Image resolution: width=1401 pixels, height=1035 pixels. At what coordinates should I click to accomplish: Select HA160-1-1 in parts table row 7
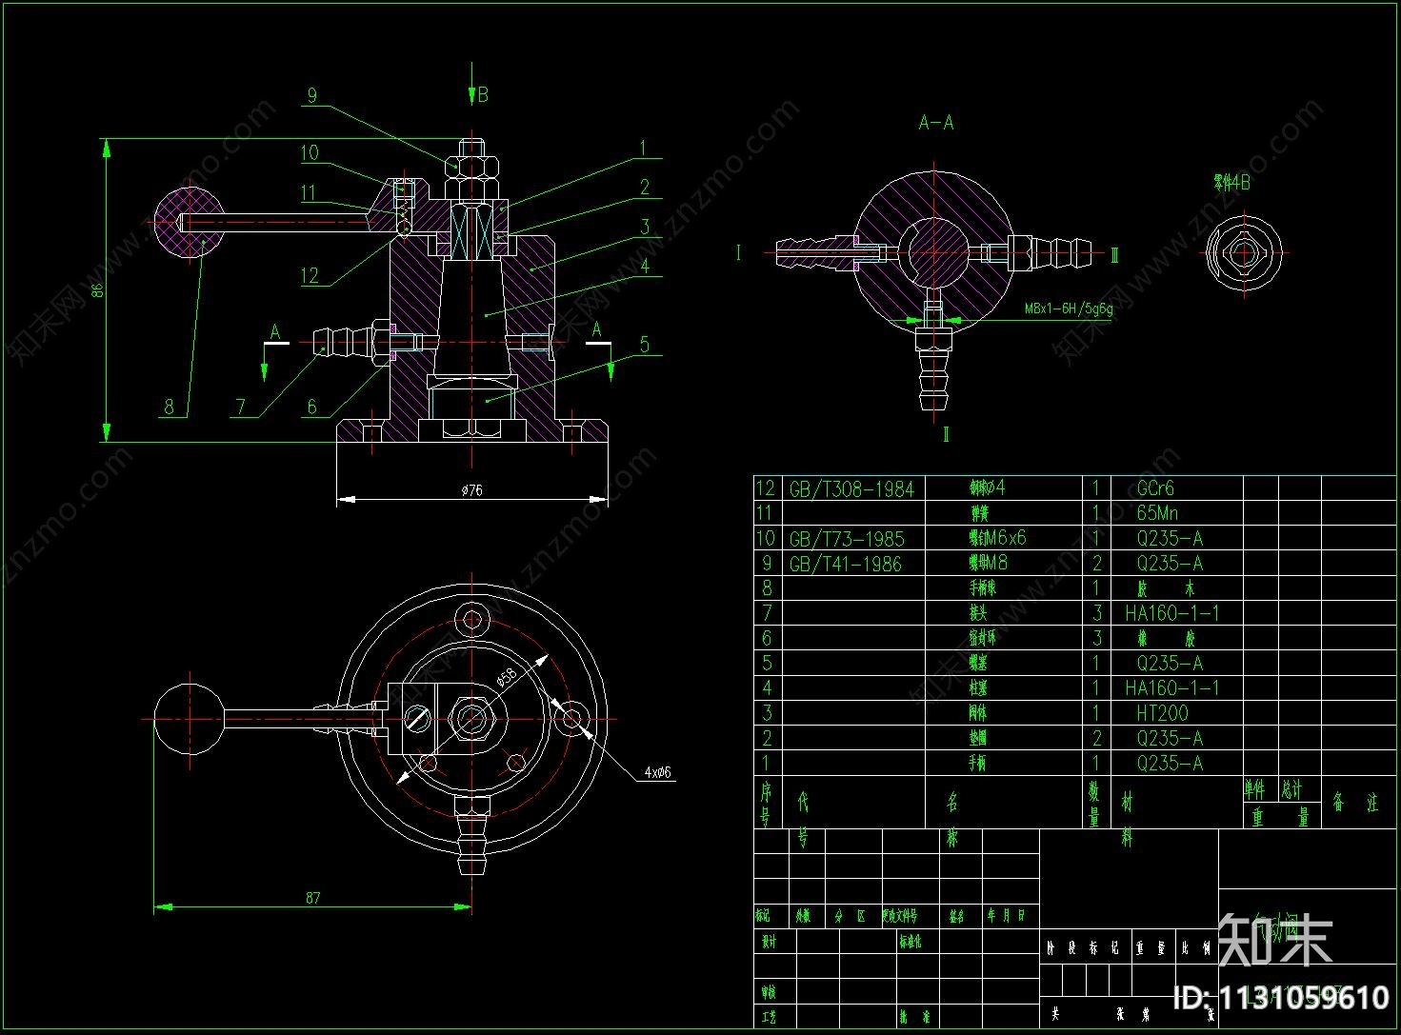point(1171,613)
